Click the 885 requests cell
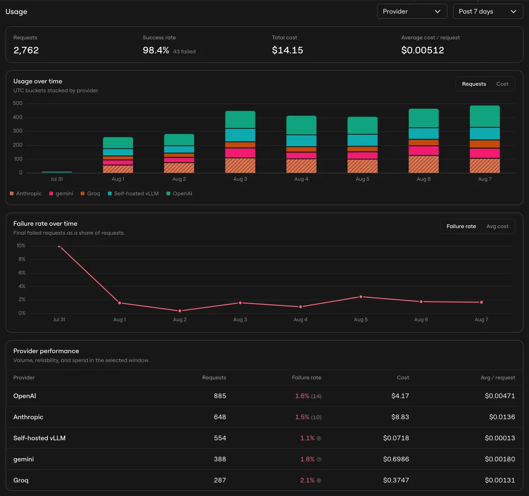529x496 pixels. pyautogui.click(x=220, y=396)
